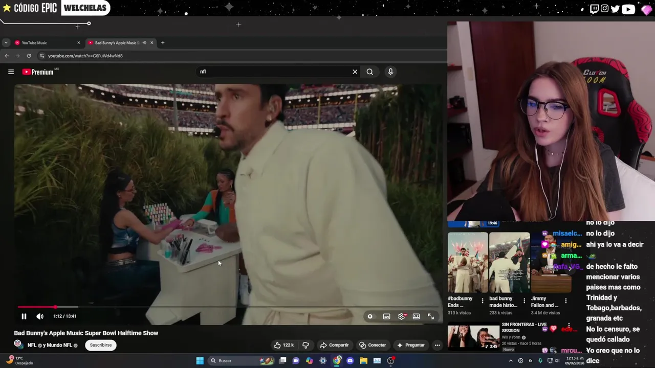
Task: Open the #badbunny Ends Short thumbnail
Action: [468, 263]
